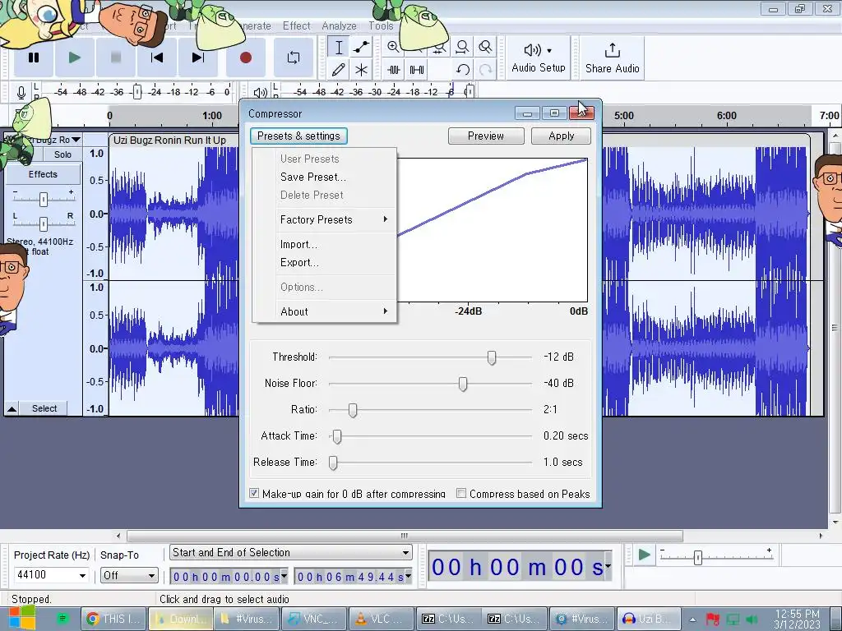Open the Effect menu
Screen dimensions: 842x631
coord(296,25)
